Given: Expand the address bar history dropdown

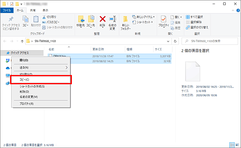Looking at the screenshot, I should [168, 41].
